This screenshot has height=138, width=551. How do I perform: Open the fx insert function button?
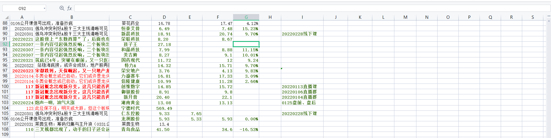click(x=69, y=8)
